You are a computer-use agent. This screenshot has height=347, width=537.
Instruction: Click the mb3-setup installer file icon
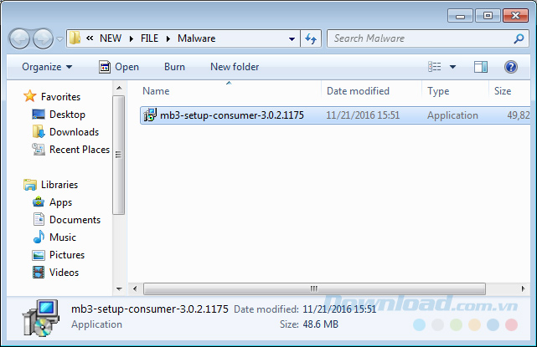150,115
